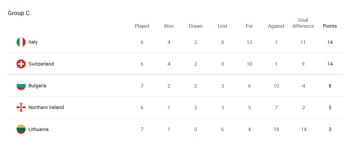Open the Bulgaria team name
This screenshot has height=147, width=350.
37,86
